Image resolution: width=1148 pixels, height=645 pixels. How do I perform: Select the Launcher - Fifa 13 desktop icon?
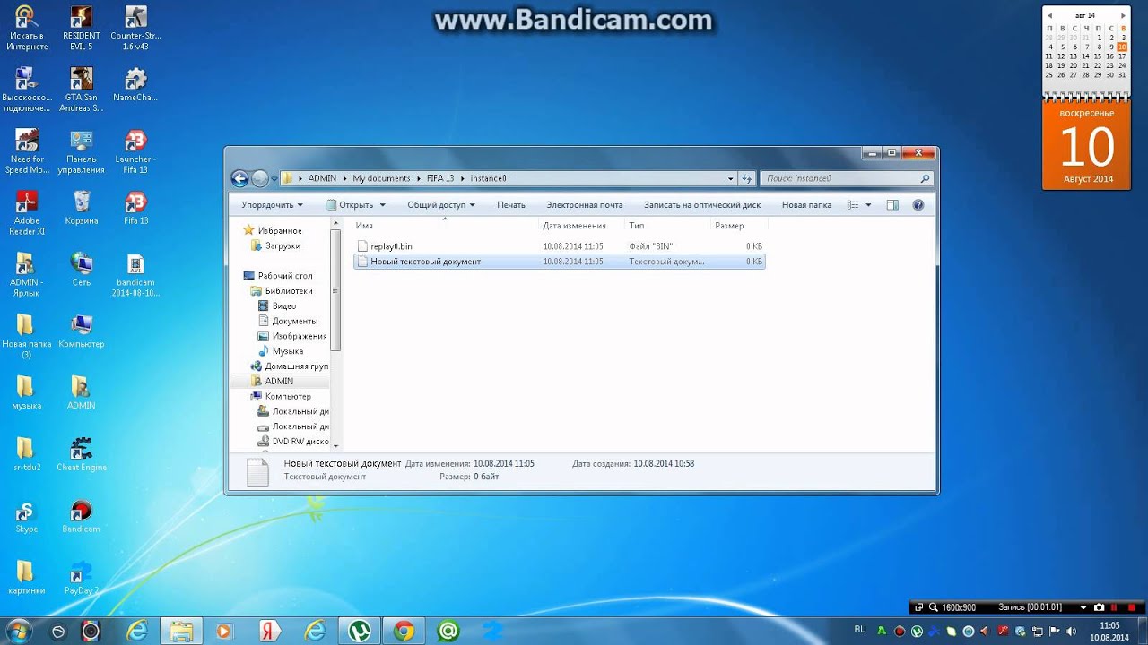click(x=135, y=151)
